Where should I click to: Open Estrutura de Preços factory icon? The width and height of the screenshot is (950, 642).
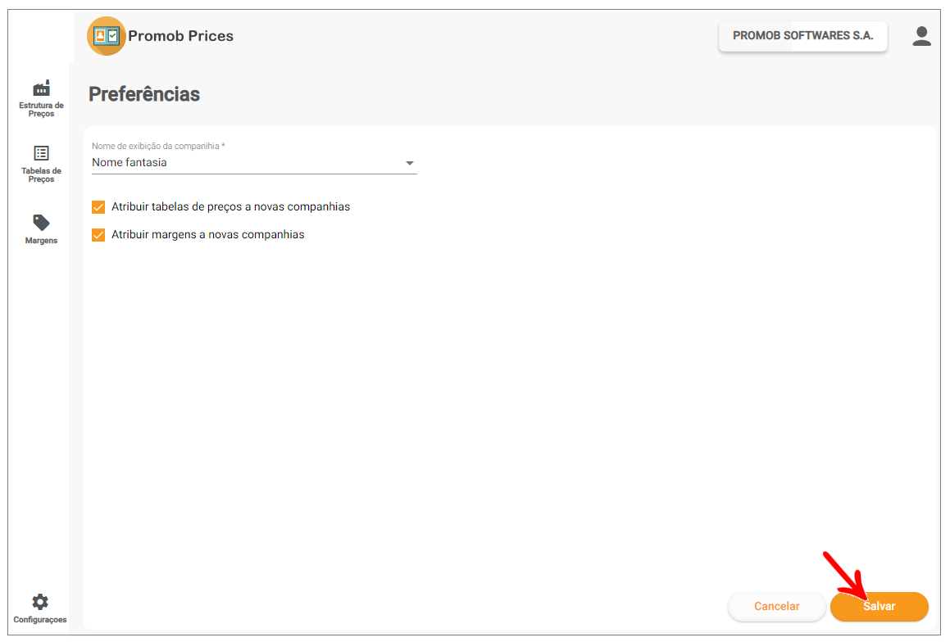click(41, 88)
